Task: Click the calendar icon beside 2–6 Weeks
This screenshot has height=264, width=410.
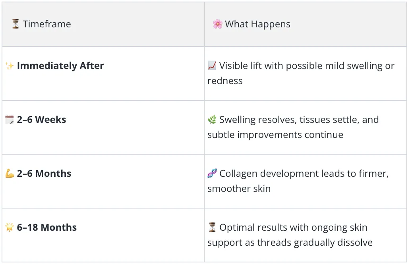Action: [10, 119]
